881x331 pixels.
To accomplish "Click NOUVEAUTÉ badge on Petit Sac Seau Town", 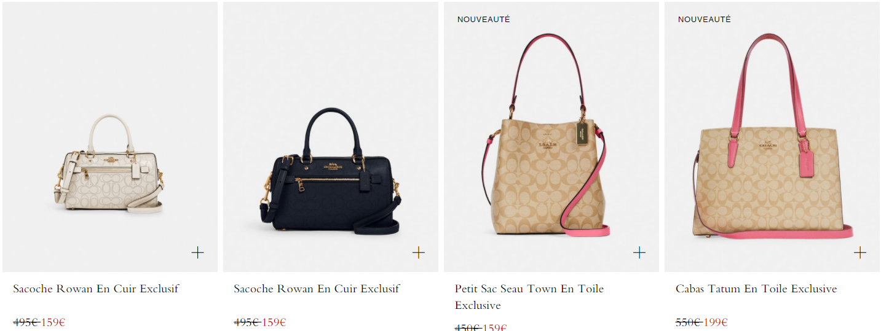I will [x=484, y=20].
